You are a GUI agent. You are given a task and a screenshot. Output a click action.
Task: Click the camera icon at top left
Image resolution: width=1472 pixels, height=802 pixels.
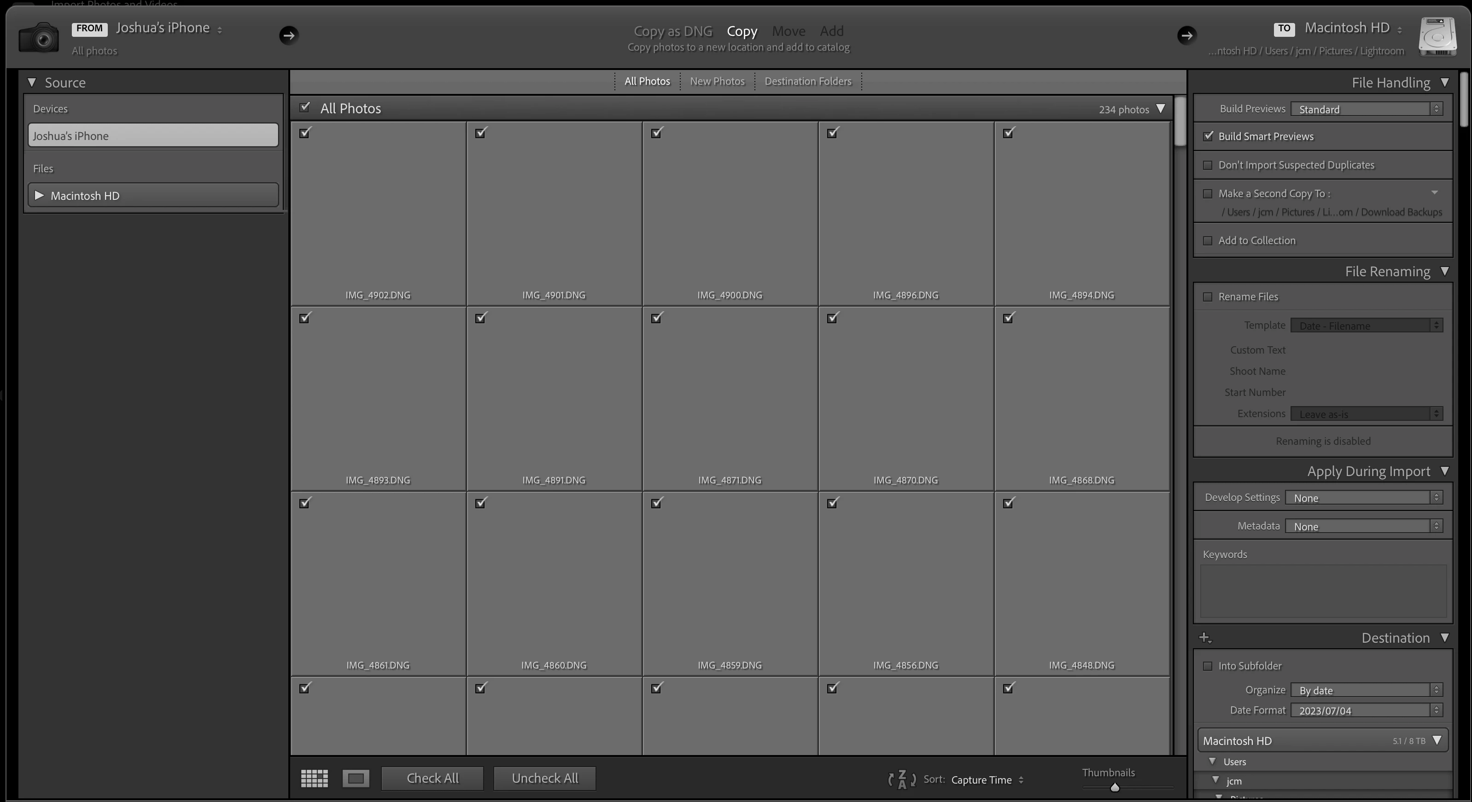(x=39, y=38)
